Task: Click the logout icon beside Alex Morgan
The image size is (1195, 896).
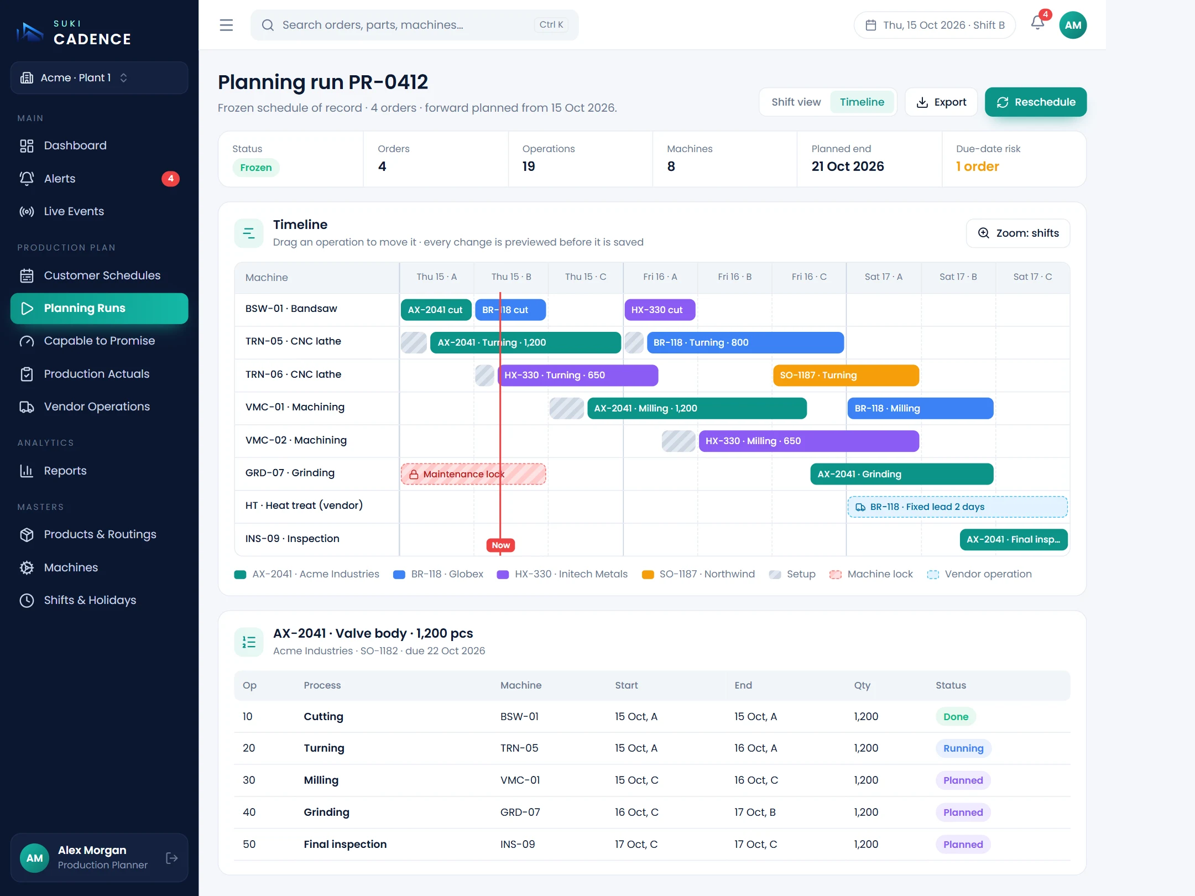Action: (172, 858)
